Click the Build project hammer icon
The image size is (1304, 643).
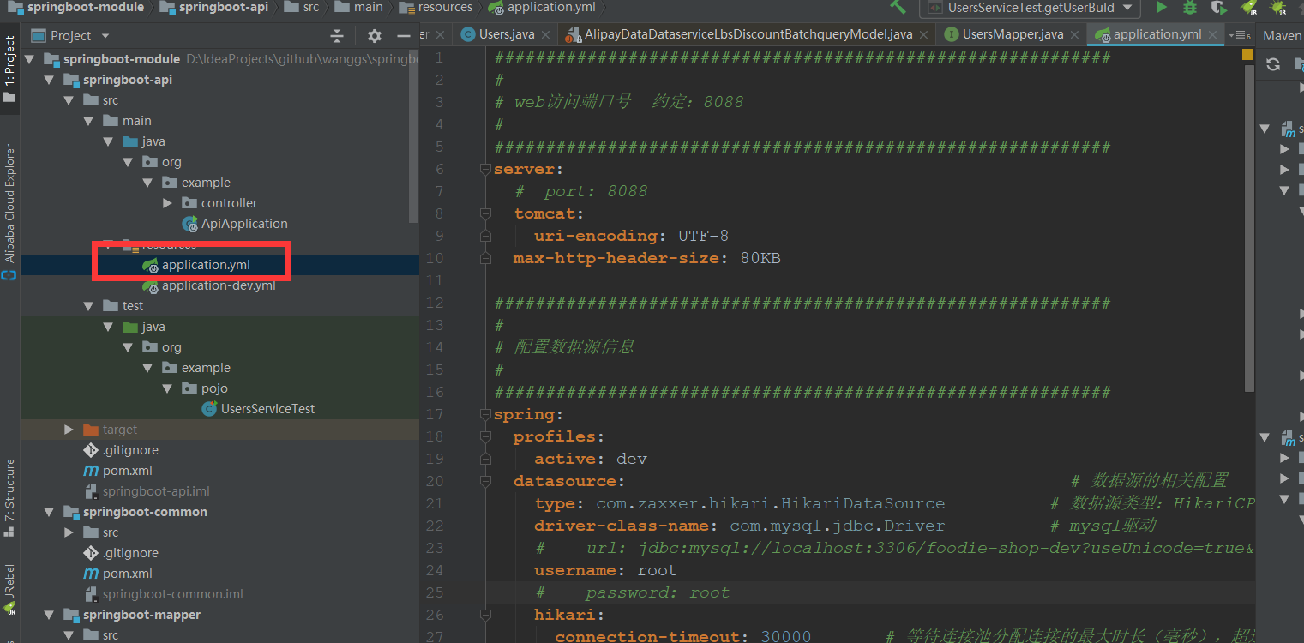898,7
